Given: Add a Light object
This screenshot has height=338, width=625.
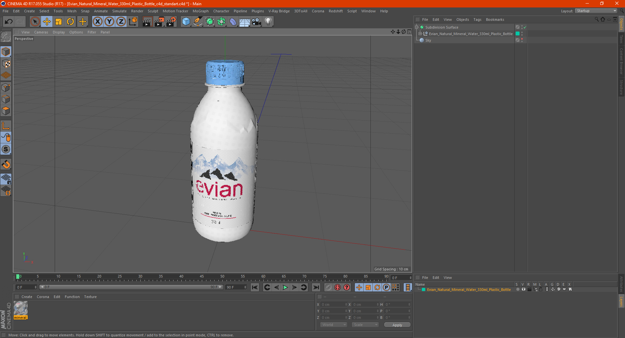Looking at the screenshot, I should click(x=268, y=22).
